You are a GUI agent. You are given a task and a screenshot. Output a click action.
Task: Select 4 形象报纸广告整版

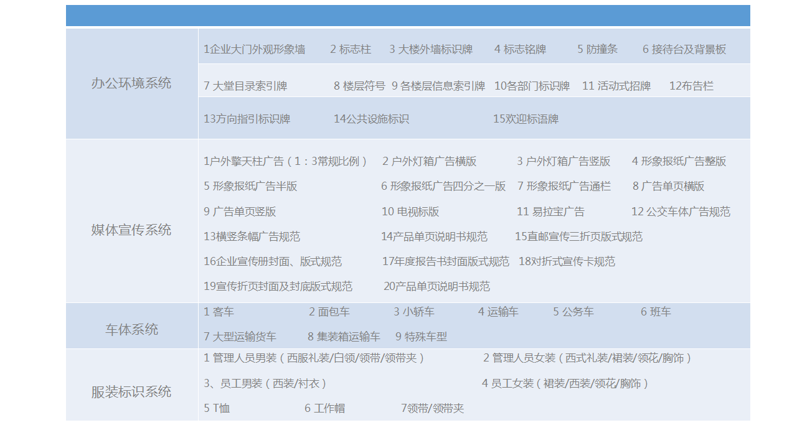tap(679, 162)
